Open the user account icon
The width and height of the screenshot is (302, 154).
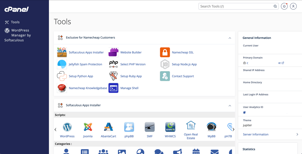point(293,6)
